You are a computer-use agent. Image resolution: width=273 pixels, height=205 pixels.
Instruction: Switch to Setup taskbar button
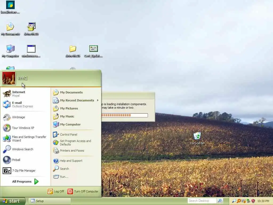click(x=50, y=201)
